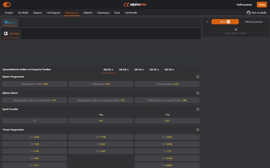Select correct score 1:1 at 6.20

101,144
